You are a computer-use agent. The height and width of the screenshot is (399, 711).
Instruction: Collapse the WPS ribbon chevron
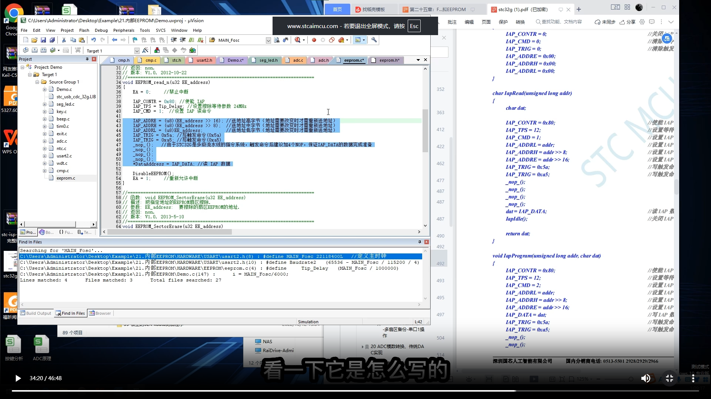coord(671,22)
